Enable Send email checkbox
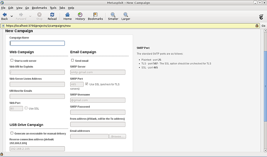Viewport: 267px width, 157px height. tap(72, 60)
